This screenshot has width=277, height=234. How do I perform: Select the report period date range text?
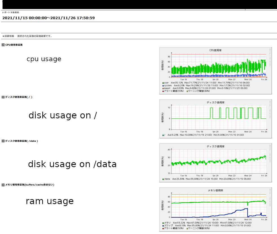tap(49, 18)
